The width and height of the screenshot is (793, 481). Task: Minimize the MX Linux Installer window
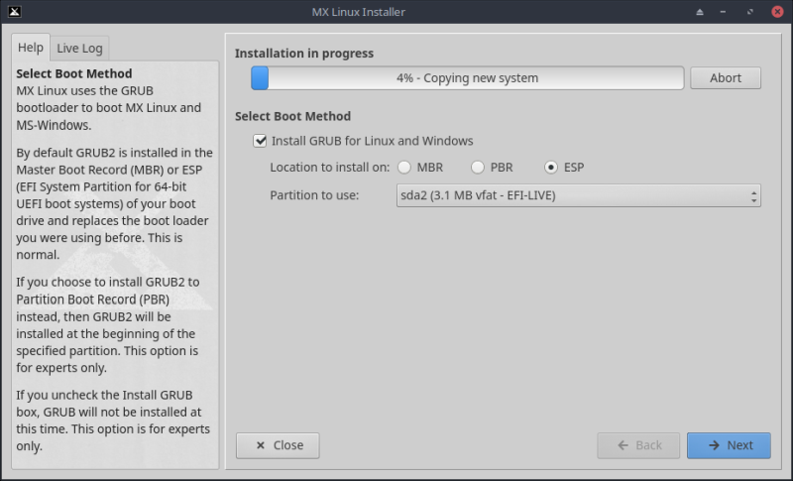tap(724, 12)
